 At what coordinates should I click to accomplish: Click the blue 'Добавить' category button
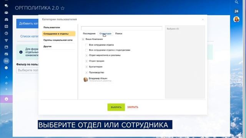point(27,24)
